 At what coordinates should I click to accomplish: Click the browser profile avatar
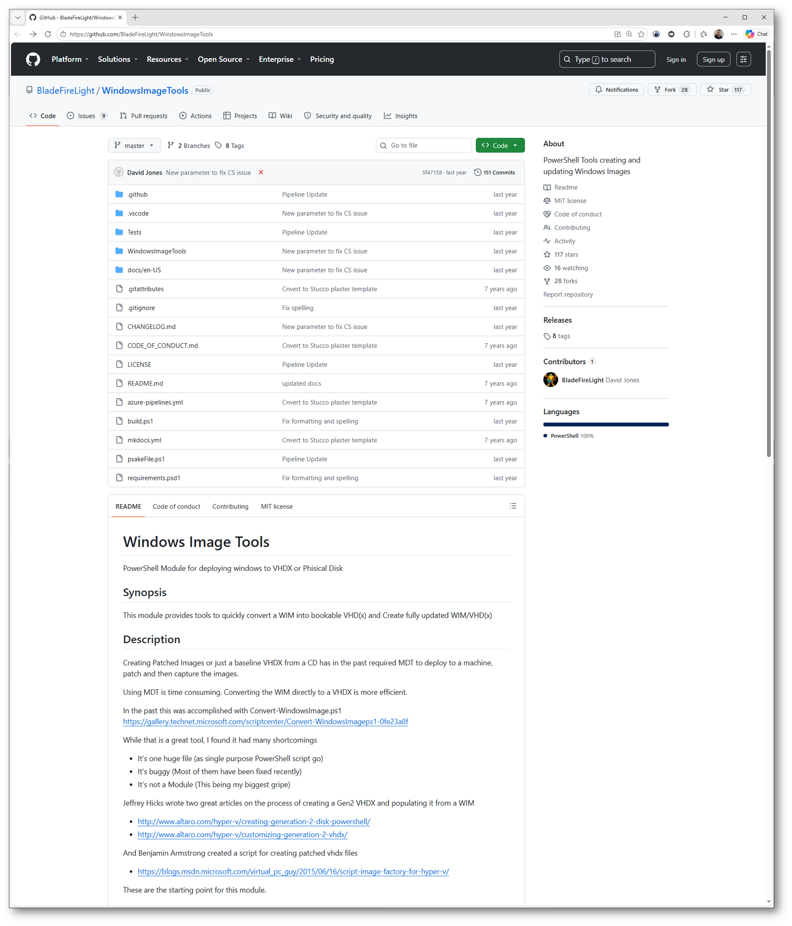(x=718, y=34)
